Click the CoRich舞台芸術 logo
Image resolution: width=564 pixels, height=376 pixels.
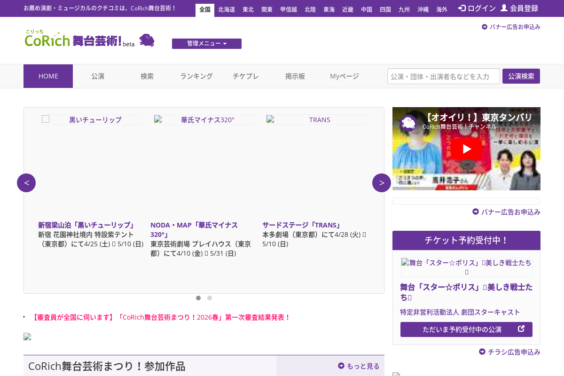coord(79,39)
